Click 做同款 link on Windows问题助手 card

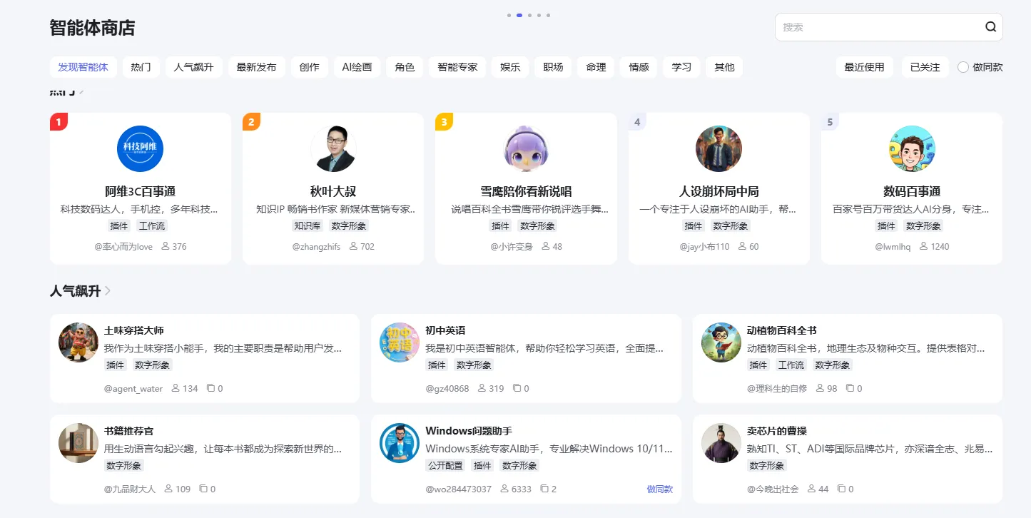[659, 489]
